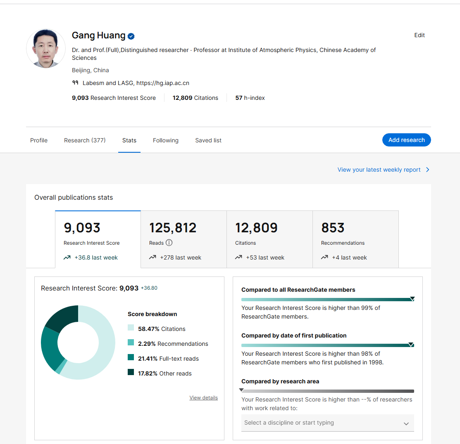Click the Reads info circle icon

click(x=169, y=243)
